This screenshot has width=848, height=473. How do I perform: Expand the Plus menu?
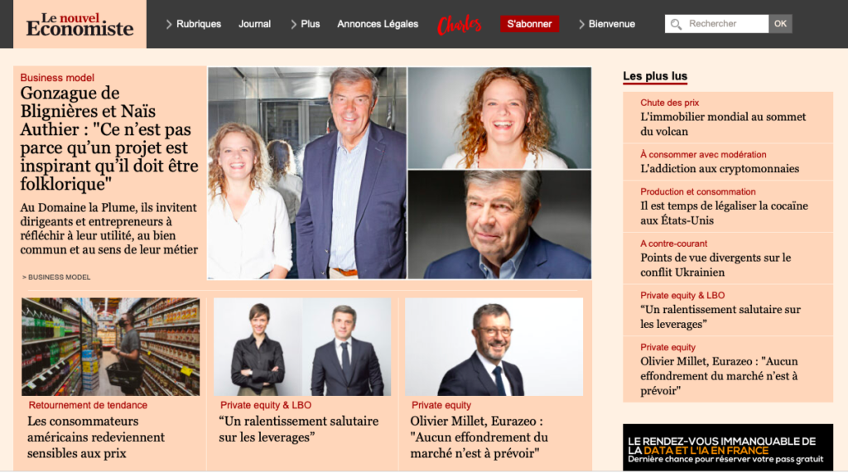(305, 24)
